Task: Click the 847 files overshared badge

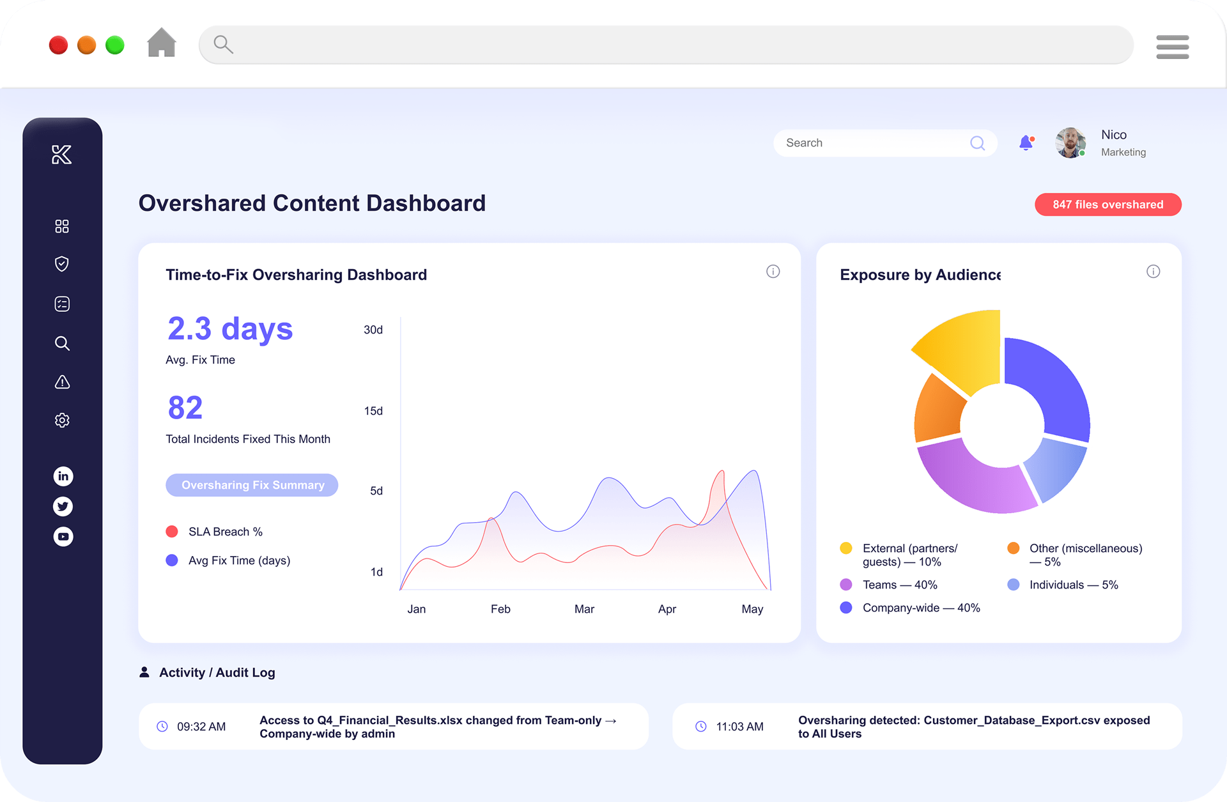Action: [1107, 204]
